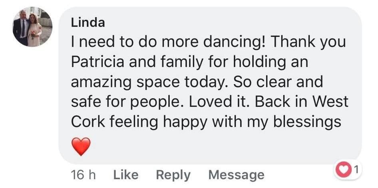Click the words West Cork in the comment
Viewport: 378px width, 188px height.
(210, 112)
